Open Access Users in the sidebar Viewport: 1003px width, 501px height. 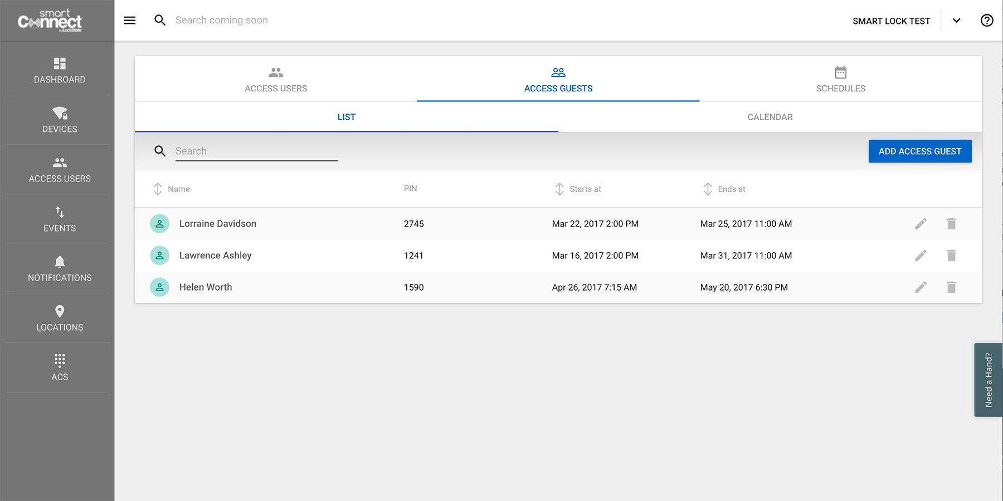click(x=60, y=170)
